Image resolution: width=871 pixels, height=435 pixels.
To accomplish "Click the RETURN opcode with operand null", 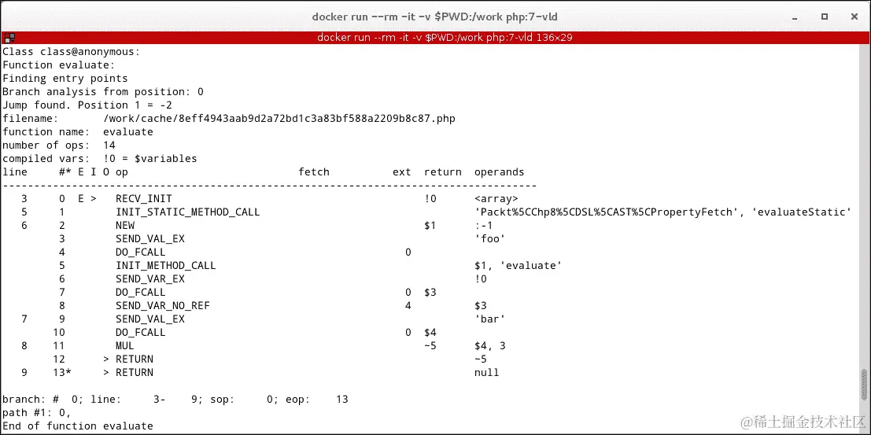I will (135, 371).
